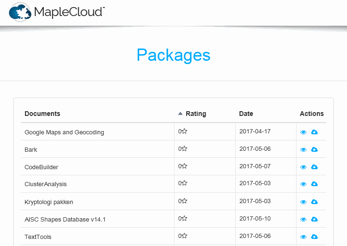Download the CodeBuilder package
The width and height of the screenshot is (347, 246).
click(314, 167)
